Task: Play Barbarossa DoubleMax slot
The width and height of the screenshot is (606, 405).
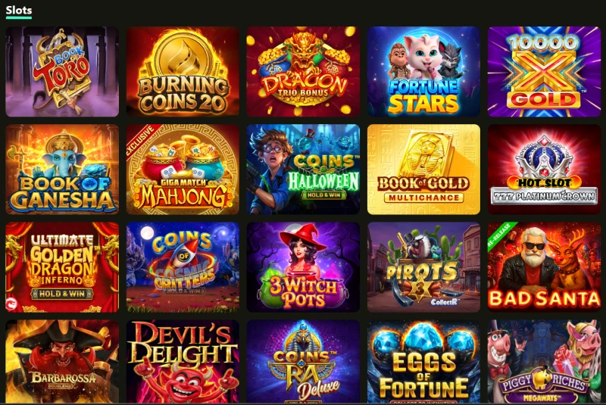Action: pos(62,361)
